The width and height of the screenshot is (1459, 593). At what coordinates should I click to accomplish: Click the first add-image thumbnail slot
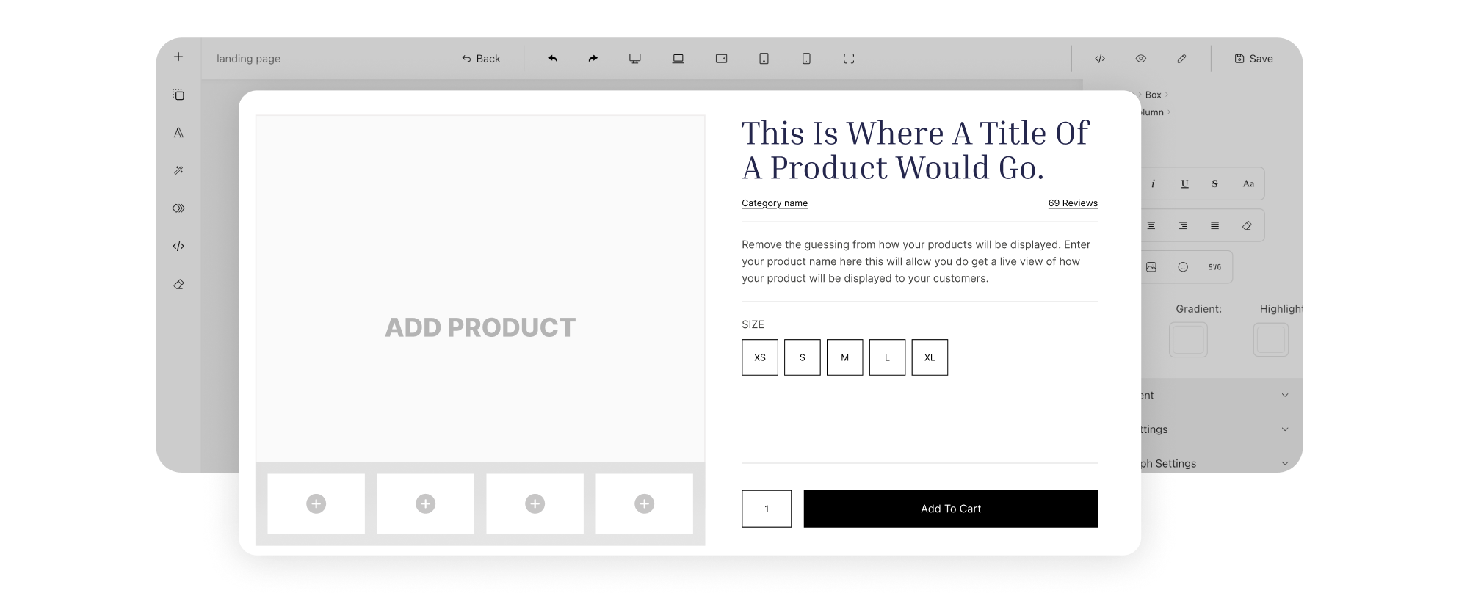click(316, 503)
